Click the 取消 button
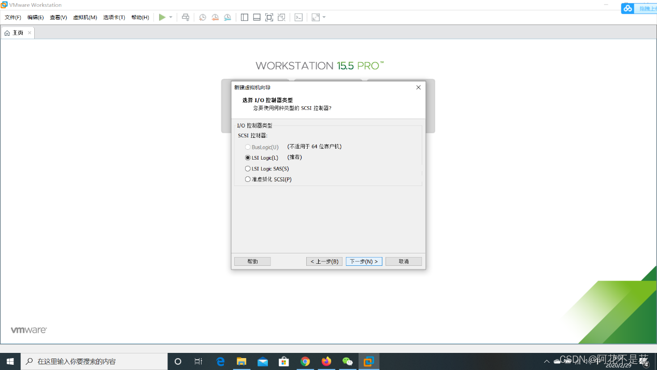Viewport: 657px width, 370px height. click(404, 261)
